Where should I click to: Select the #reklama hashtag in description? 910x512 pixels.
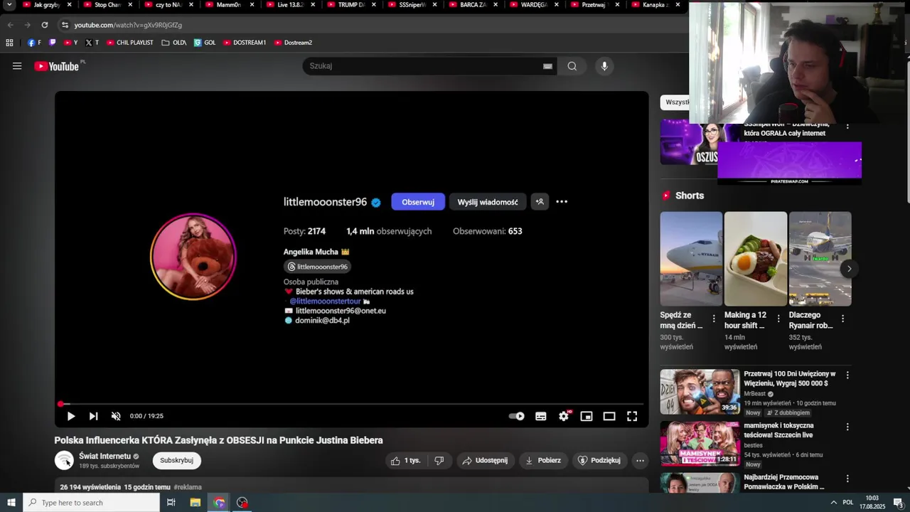point(188,487)
